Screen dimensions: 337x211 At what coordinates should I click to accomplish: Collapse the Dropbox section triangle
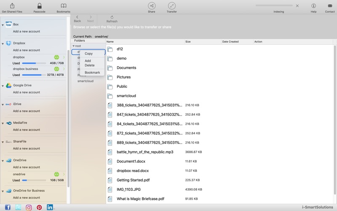(3, 43)
